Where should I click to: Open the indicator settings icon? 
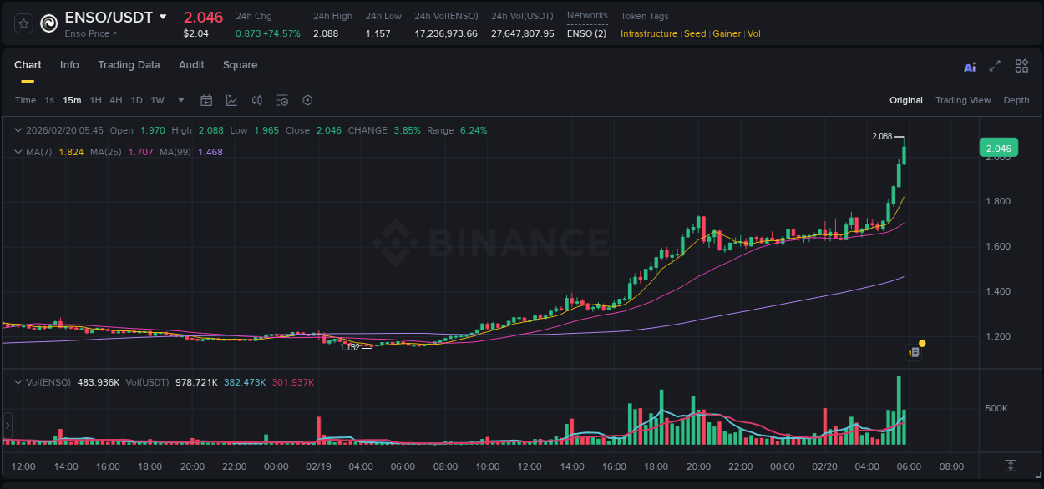point(282,100)
